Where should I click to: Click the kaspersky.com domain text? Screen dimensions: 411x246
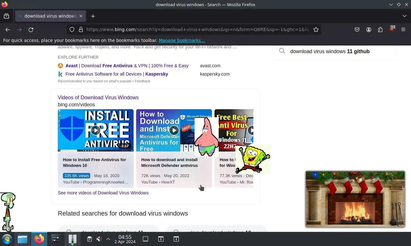tap(215, 74)
